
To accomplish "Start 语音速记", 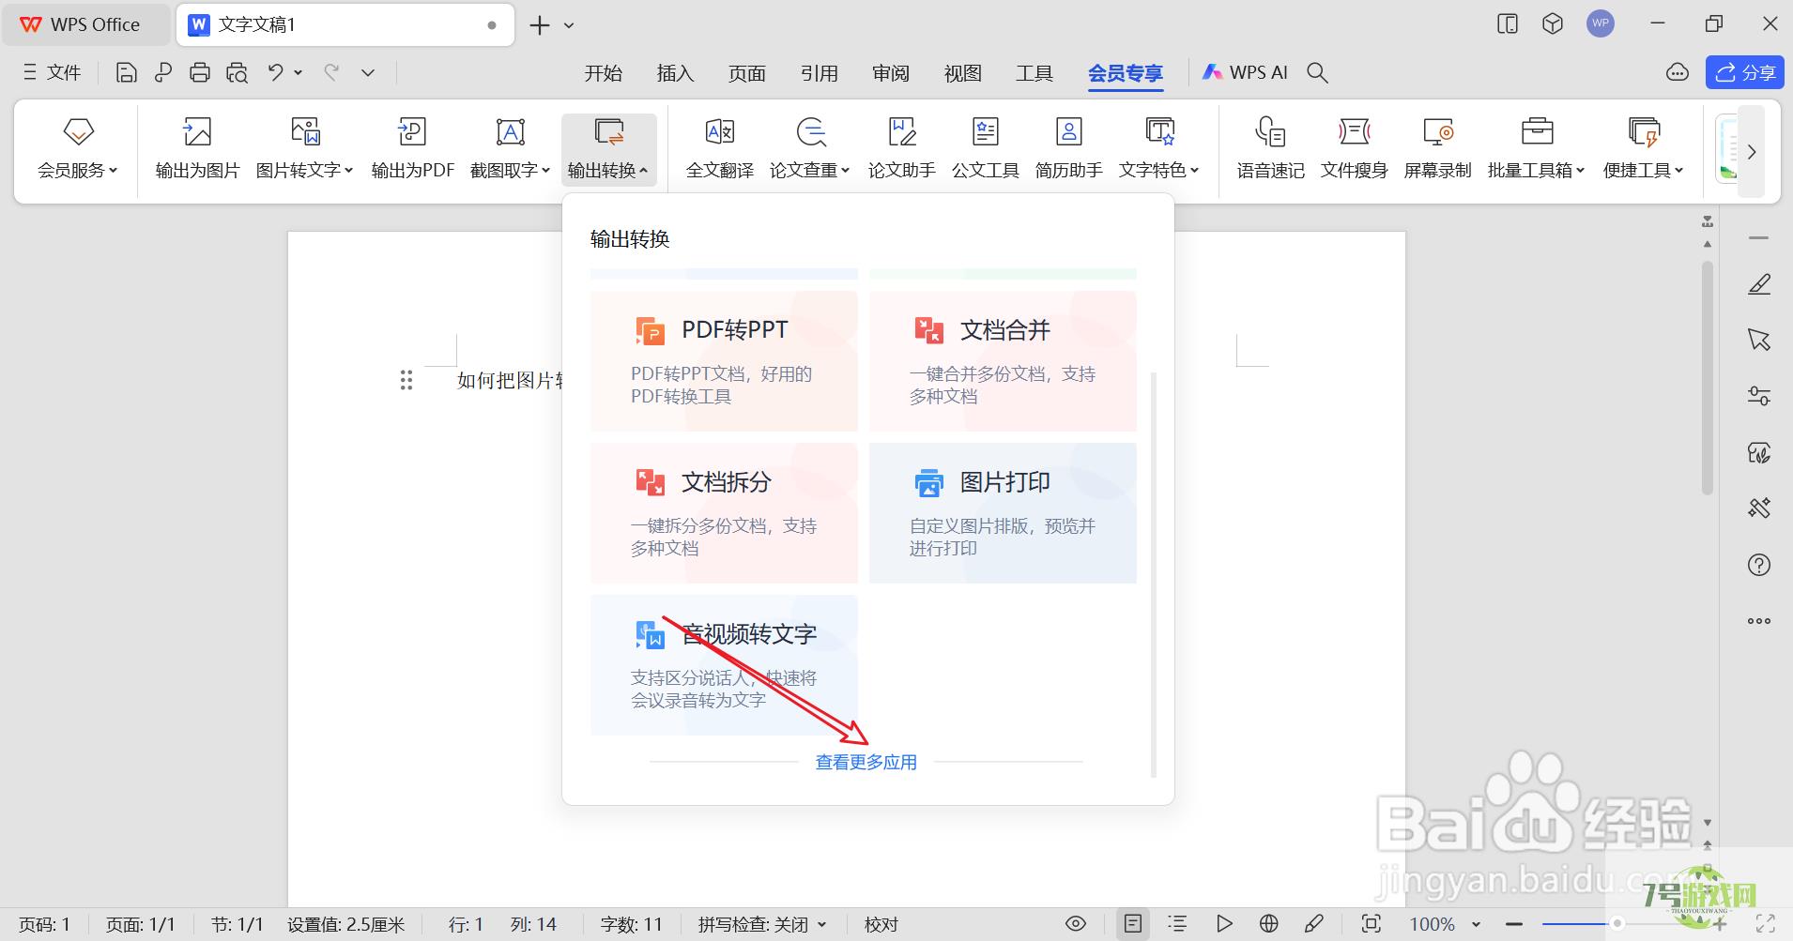I will [x=1270, y=149].
